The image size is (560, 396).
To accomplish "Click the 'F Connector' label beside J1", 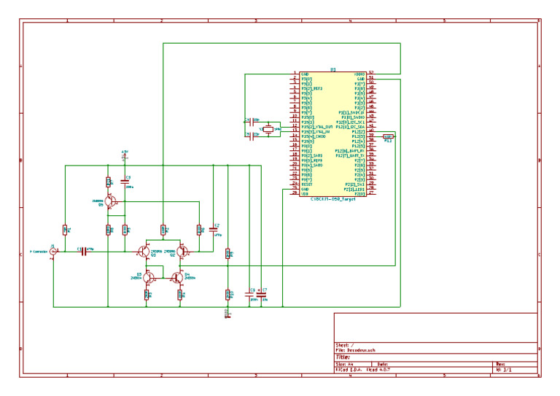I will pyautogui.click(x=39, y=252).
